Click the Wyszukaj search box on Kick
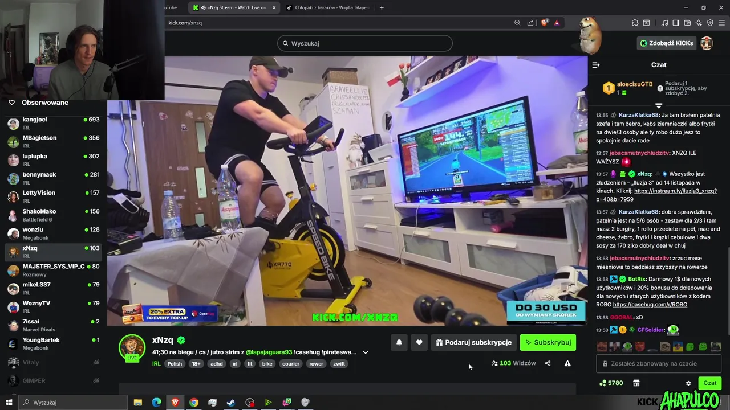730x410 pixels. 365,43
